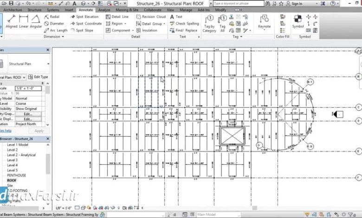The image size is (362, 218).
Task: Open the Detail Group dropdown
Action: click(164, 24)
